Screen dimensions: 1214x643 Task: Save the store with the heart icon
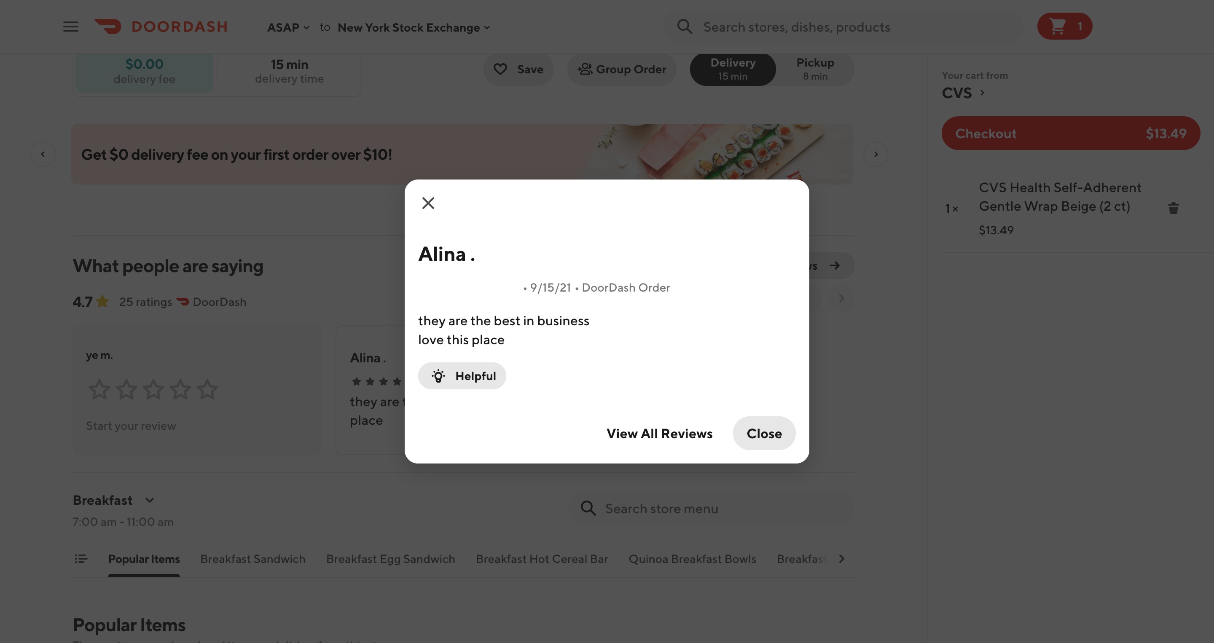pyautogui.click(x=518, y=69)
